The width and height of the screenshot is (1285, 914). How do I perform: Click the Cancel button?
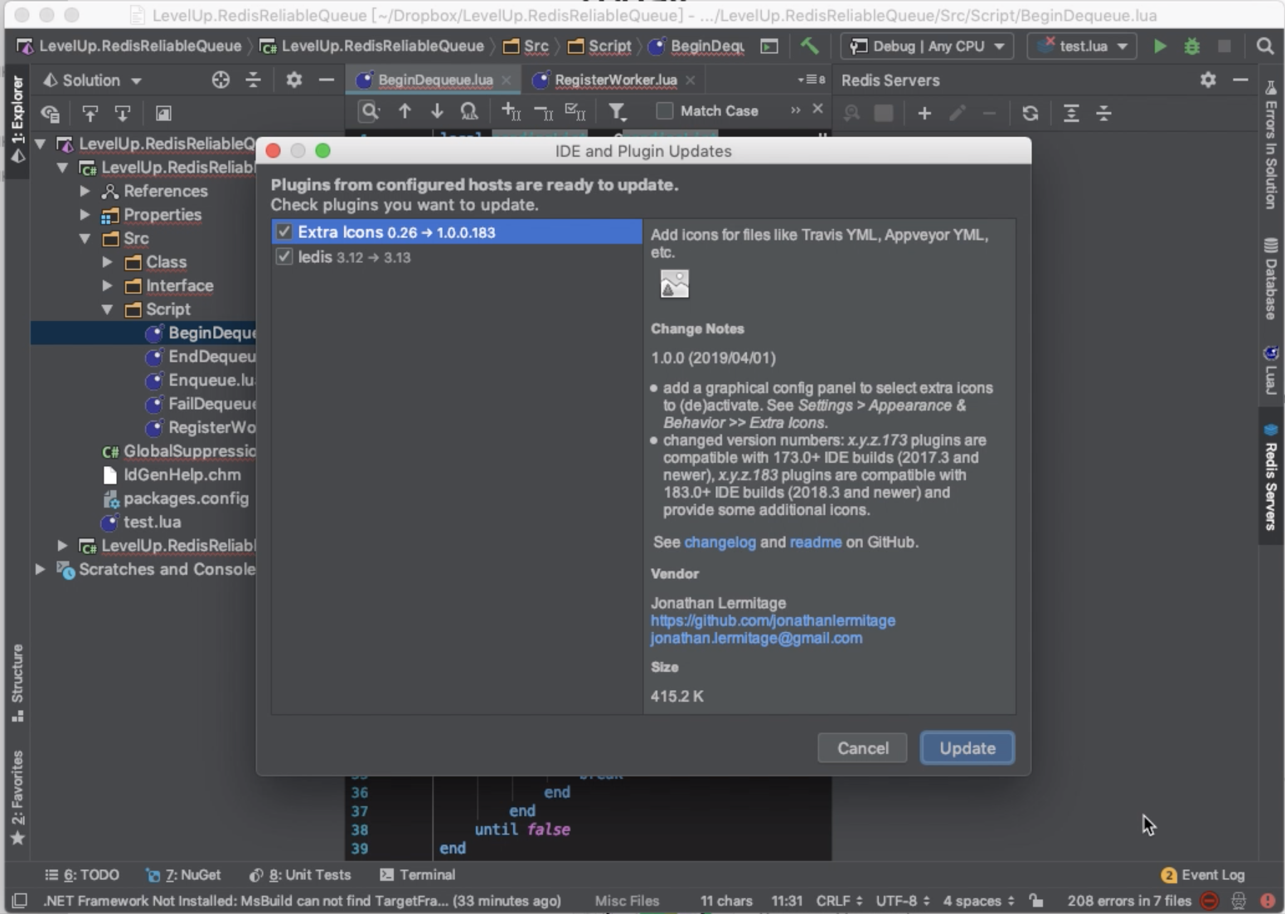[862, 748]
